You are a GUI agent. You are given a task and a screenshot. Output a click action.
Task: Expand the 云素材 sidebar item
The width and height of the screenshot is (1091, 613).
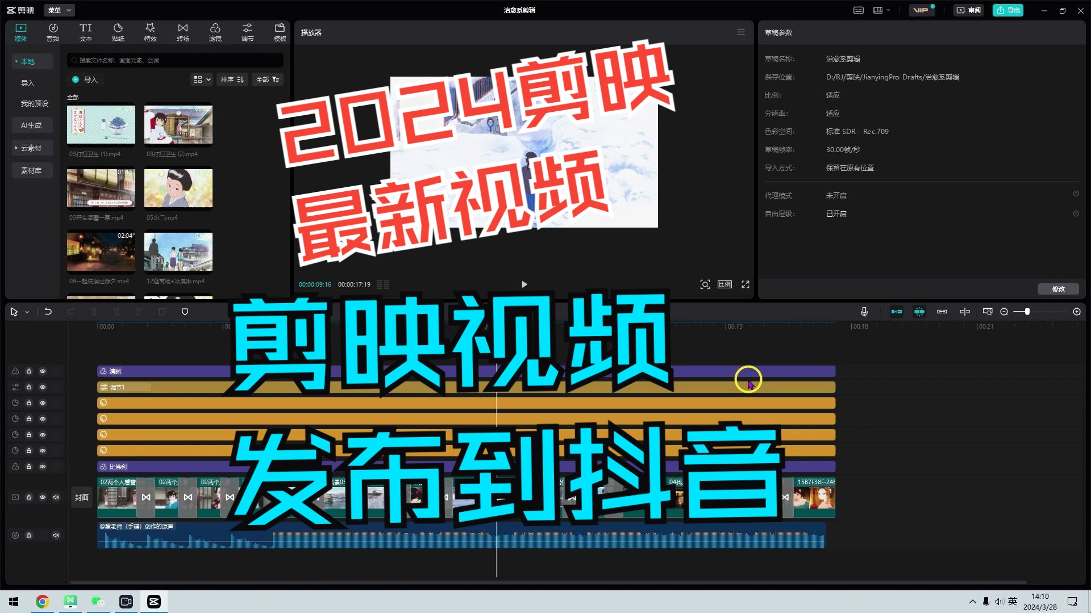click(31, 148)
